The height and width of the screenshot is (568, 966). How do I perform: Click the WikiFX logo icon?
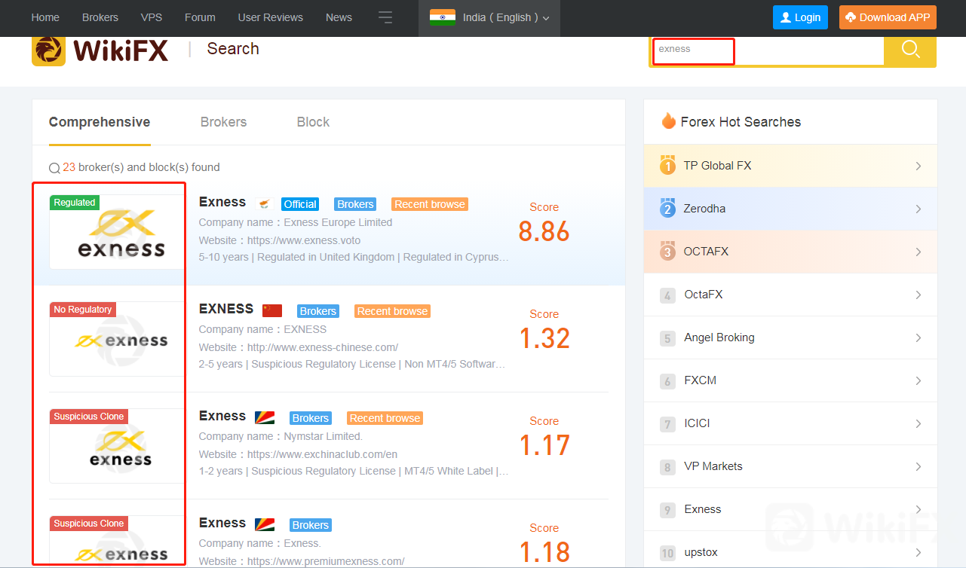pyautogui.click(x=49, y=50)
